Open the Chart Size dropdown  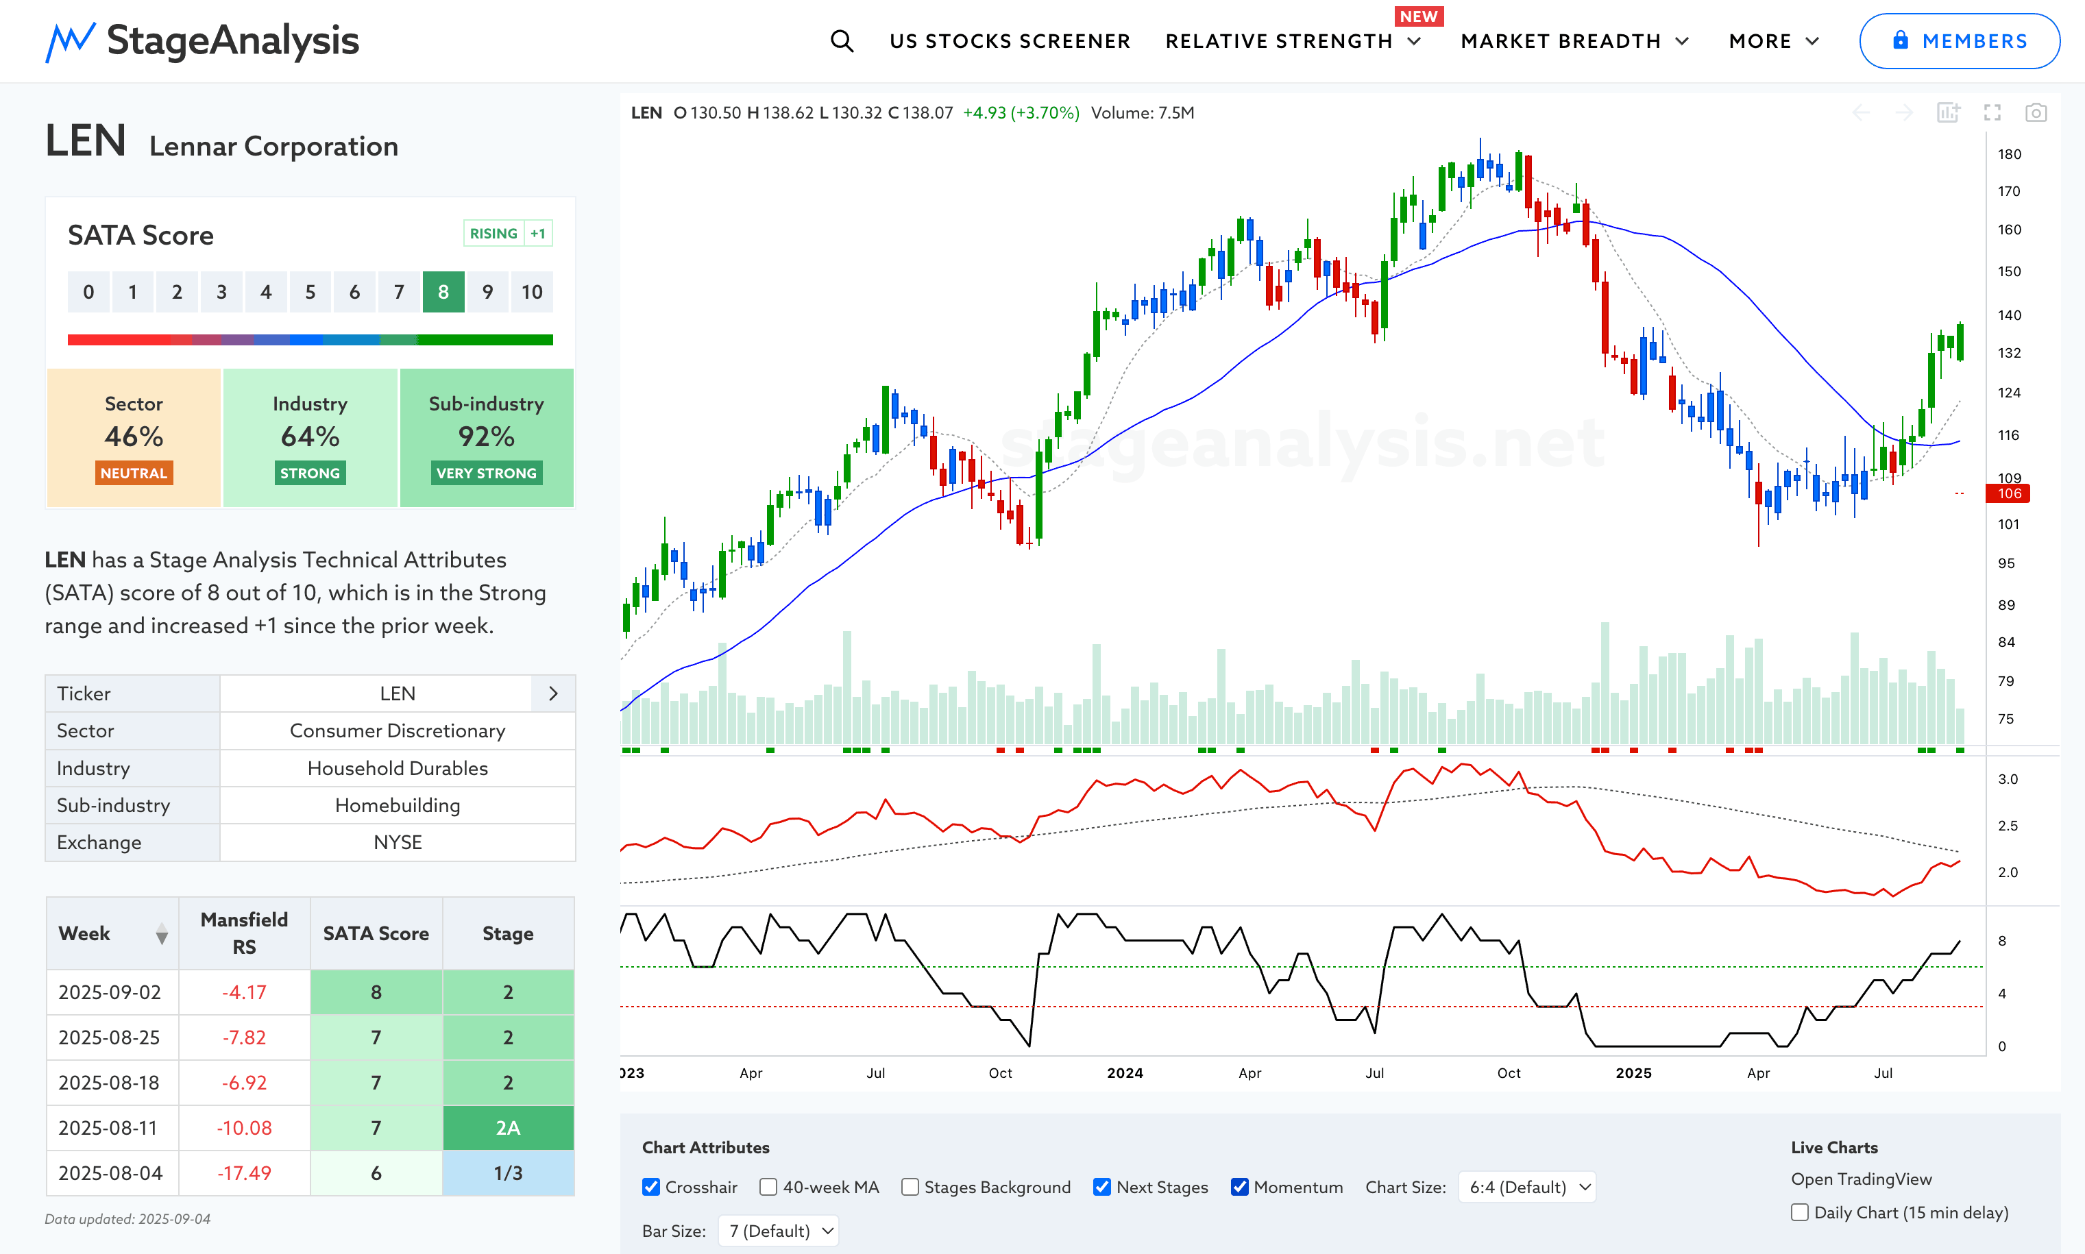click(x=1527, y=1188)
